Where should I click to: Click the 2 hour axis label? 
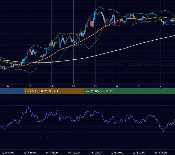click(x=139, y=87)
